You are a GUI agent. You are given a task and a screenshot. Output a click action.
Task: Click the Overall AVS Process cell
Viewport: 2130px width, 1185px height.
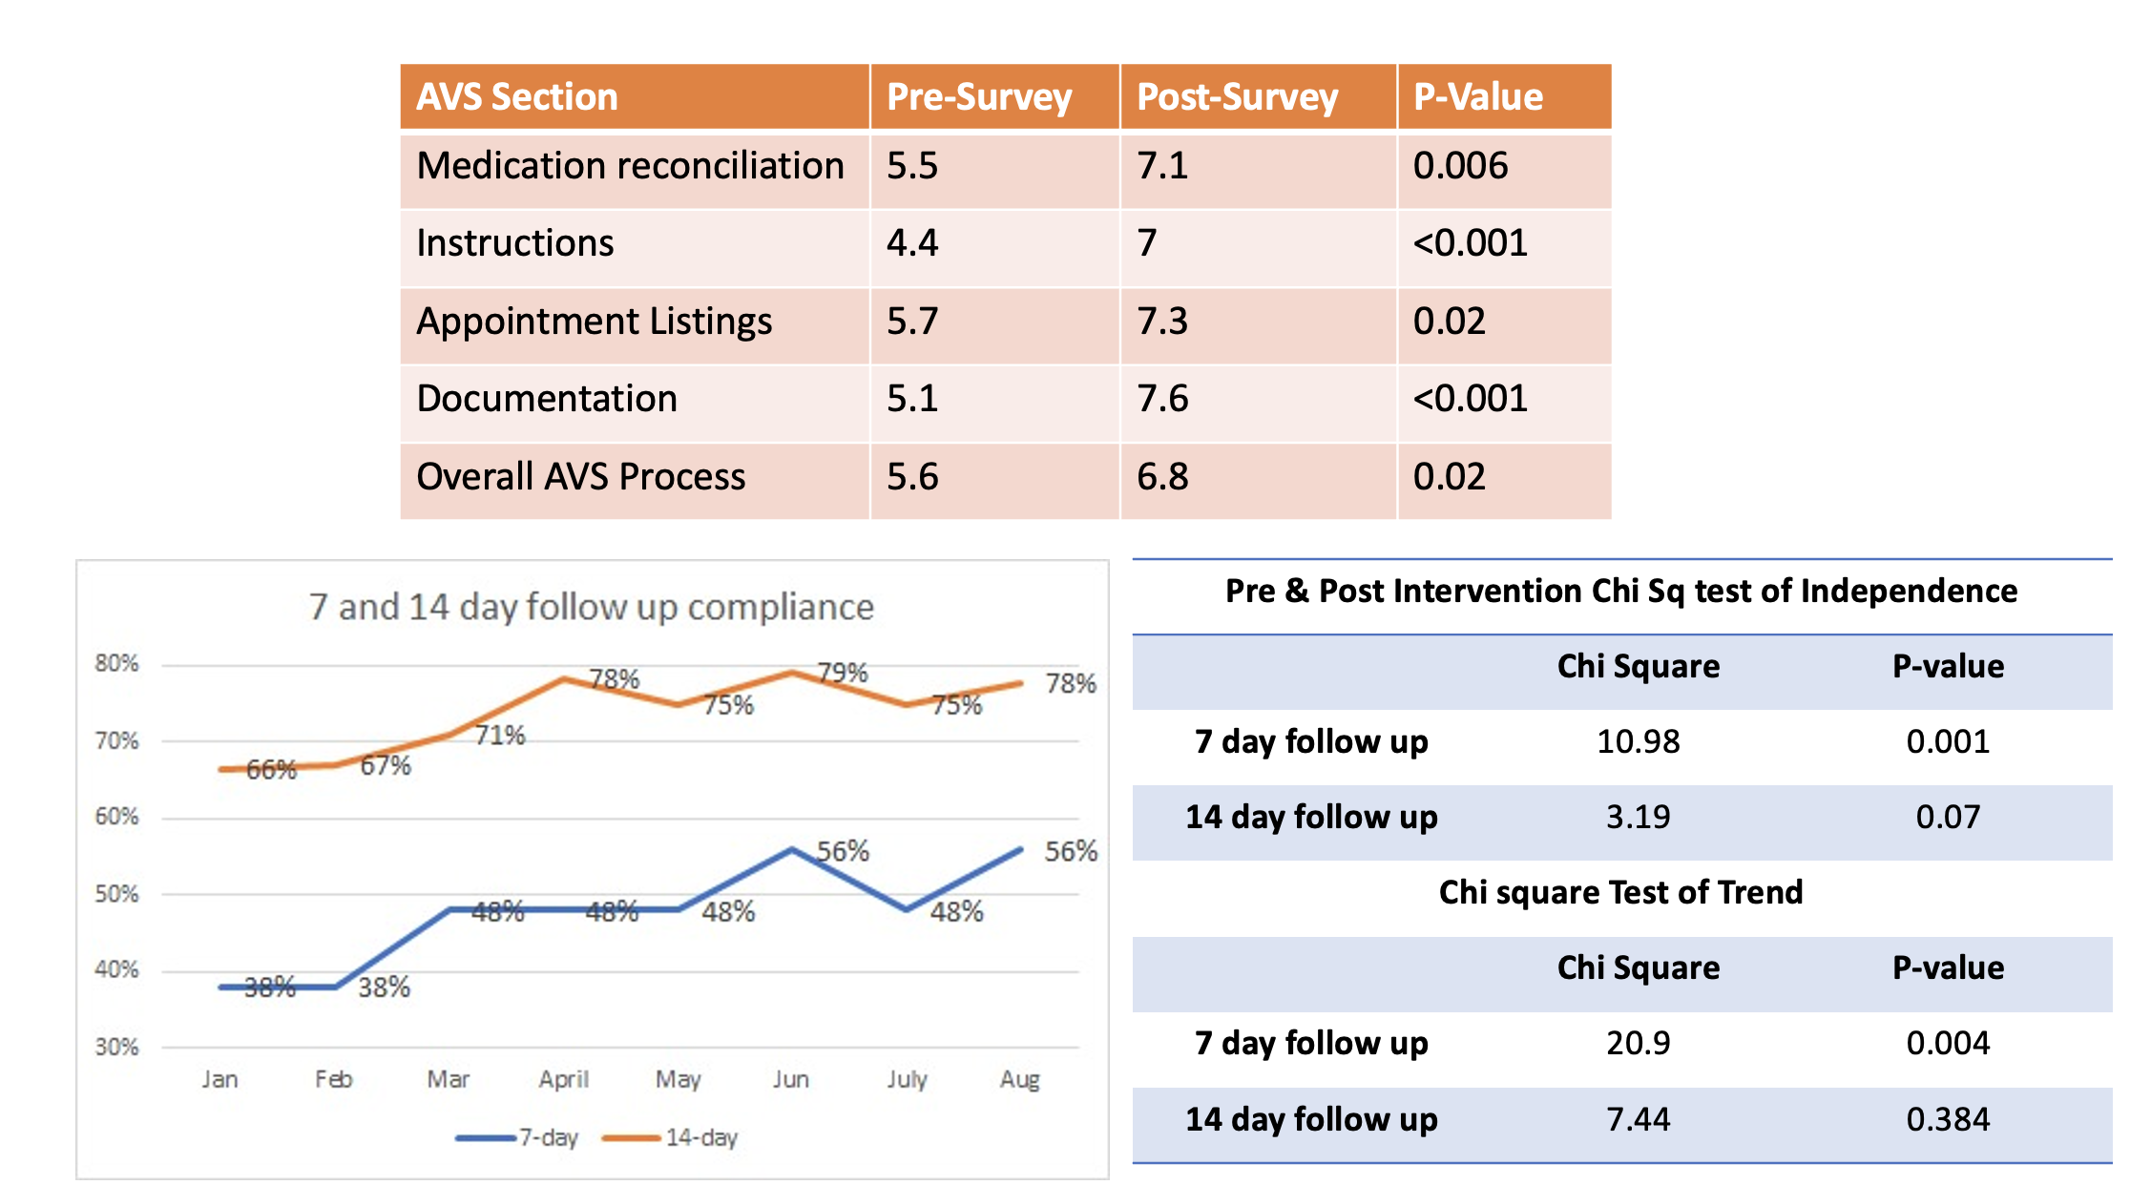coord(580,477)
